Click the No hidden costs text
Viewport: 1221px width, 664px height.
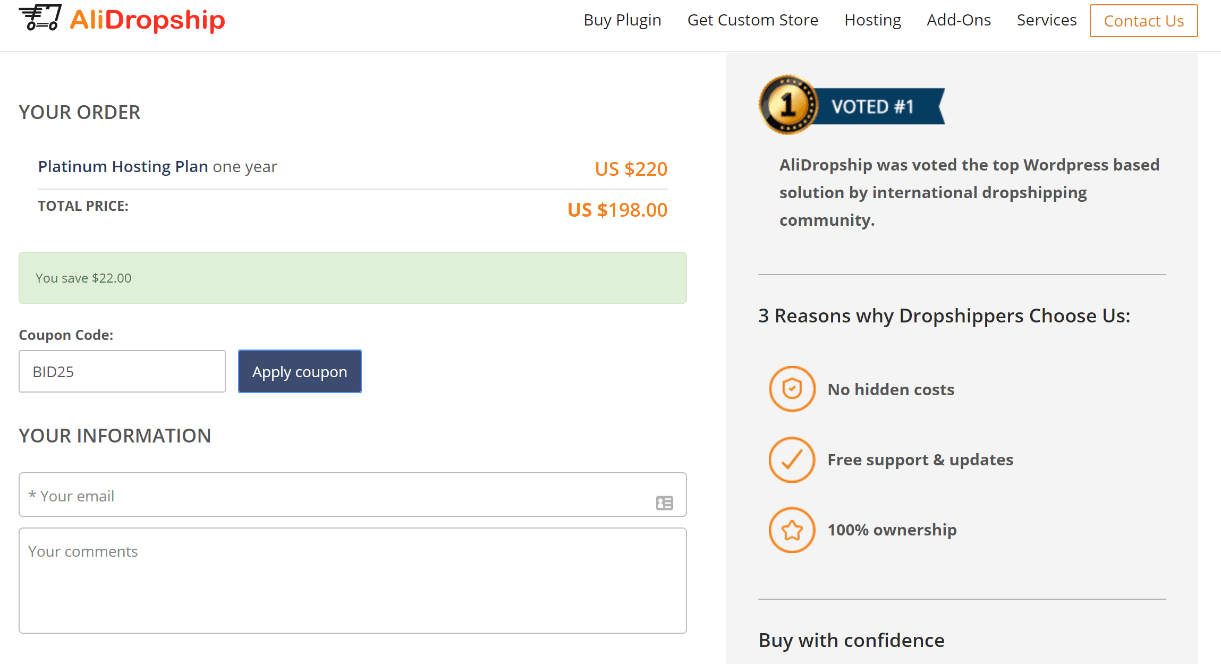(x=891, y=389)
